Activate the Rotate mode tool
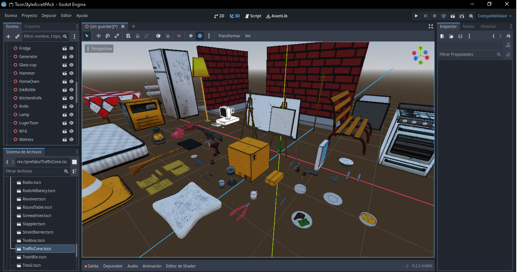The image size is (517, 272). 108,36
